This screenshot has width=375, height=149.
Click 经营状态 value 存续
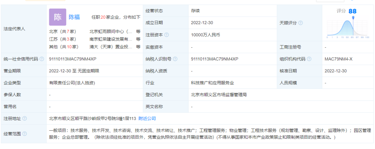[195, 11]
